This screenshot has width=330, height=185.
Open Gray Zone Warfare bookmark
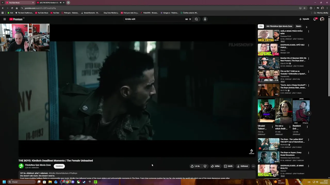[111, 13]
